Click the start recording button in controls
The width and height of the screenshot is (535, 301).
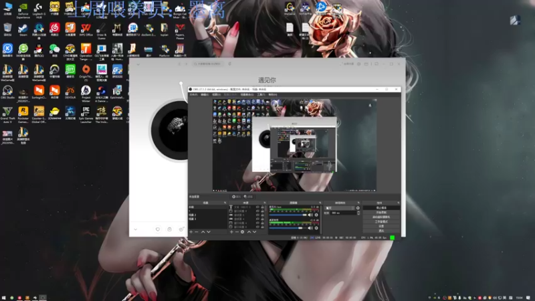click(x=381, y=212)
